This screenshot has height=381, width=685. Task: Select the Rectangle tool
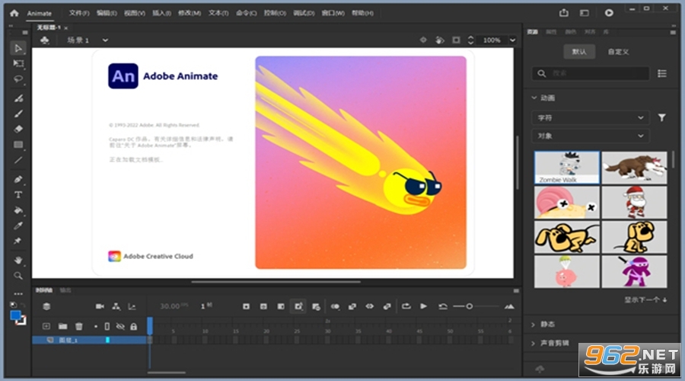(x=18, y=145)
